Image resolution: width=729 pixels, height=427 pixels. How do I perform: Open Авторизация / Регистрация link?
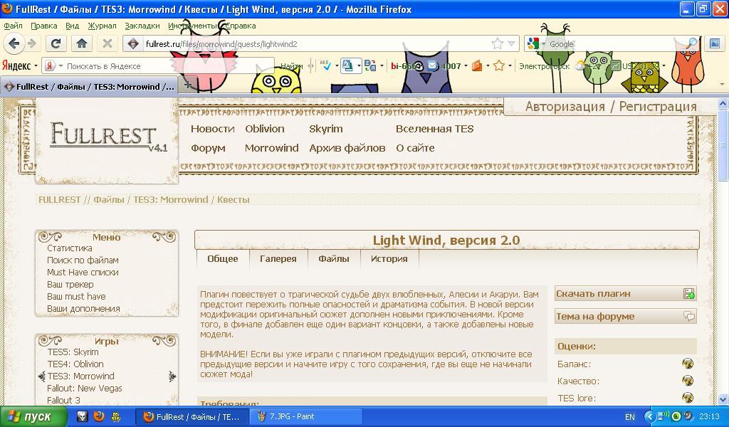pos(611,107)
